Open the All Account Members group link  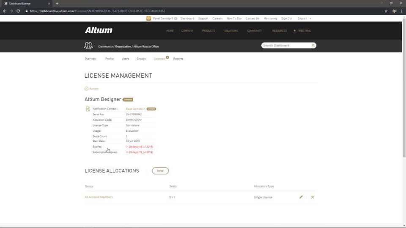pos(99,197)
